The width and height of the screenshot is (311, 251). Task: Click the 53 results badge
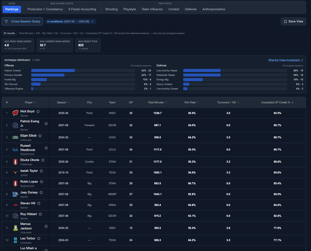coord(9,33)
